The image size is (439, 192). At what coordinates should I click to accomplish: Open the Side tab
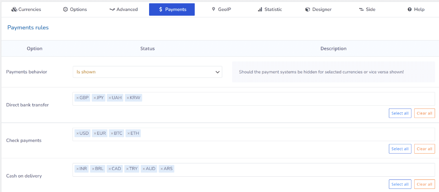click(x=367, y=9)
